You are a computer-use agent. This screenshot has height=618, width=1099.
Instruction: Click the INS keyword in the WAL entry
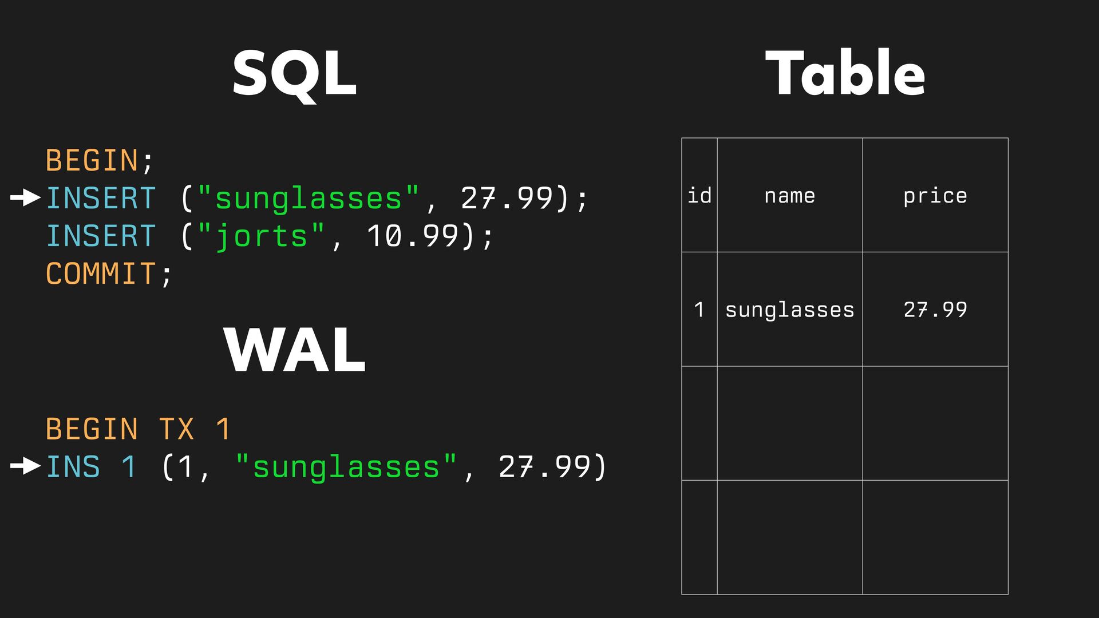(x=73, y=467)
